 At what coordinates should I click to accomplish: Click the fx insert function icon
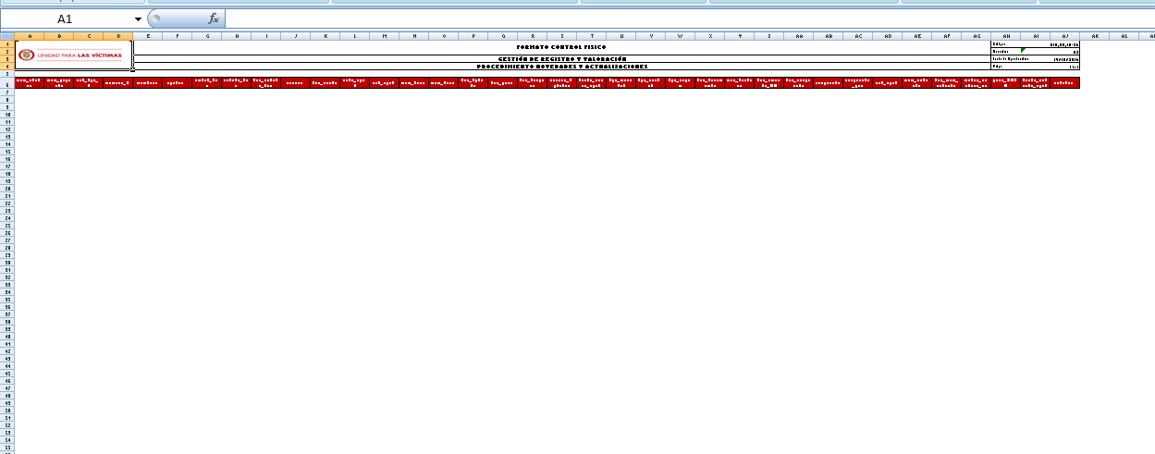[x=214, y=18]
